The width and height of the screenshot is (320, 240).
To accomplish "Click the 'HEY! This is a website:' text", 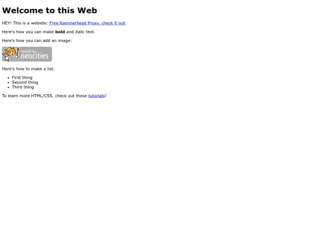I will pyautogui.click(x=25, y=23).
